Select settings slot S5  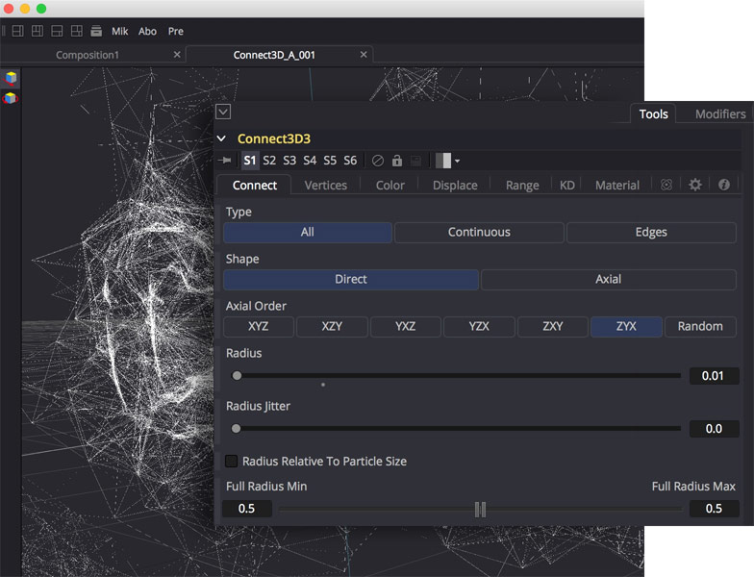coord(330,160)
